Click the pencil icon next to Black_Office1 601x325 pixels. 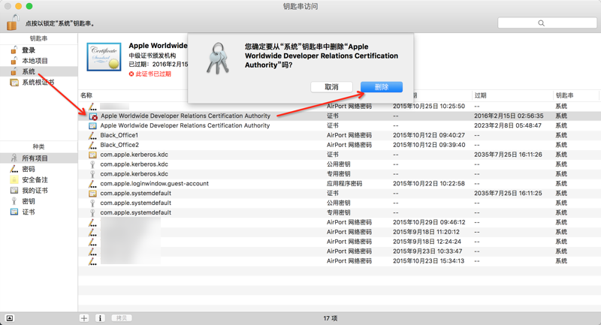click(x=92, y=135)
